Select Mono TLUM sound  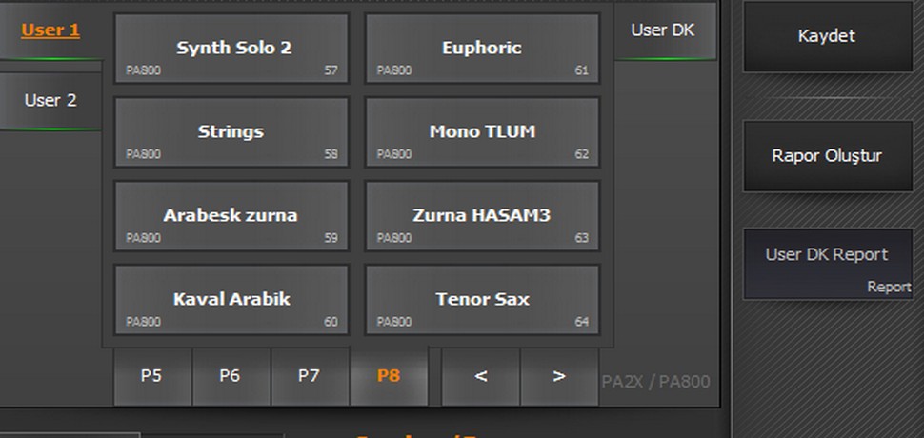(482, 132)
